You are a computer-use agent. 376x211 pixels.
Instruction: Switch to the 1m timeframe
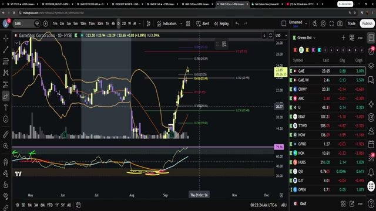[x=55, y=23]
